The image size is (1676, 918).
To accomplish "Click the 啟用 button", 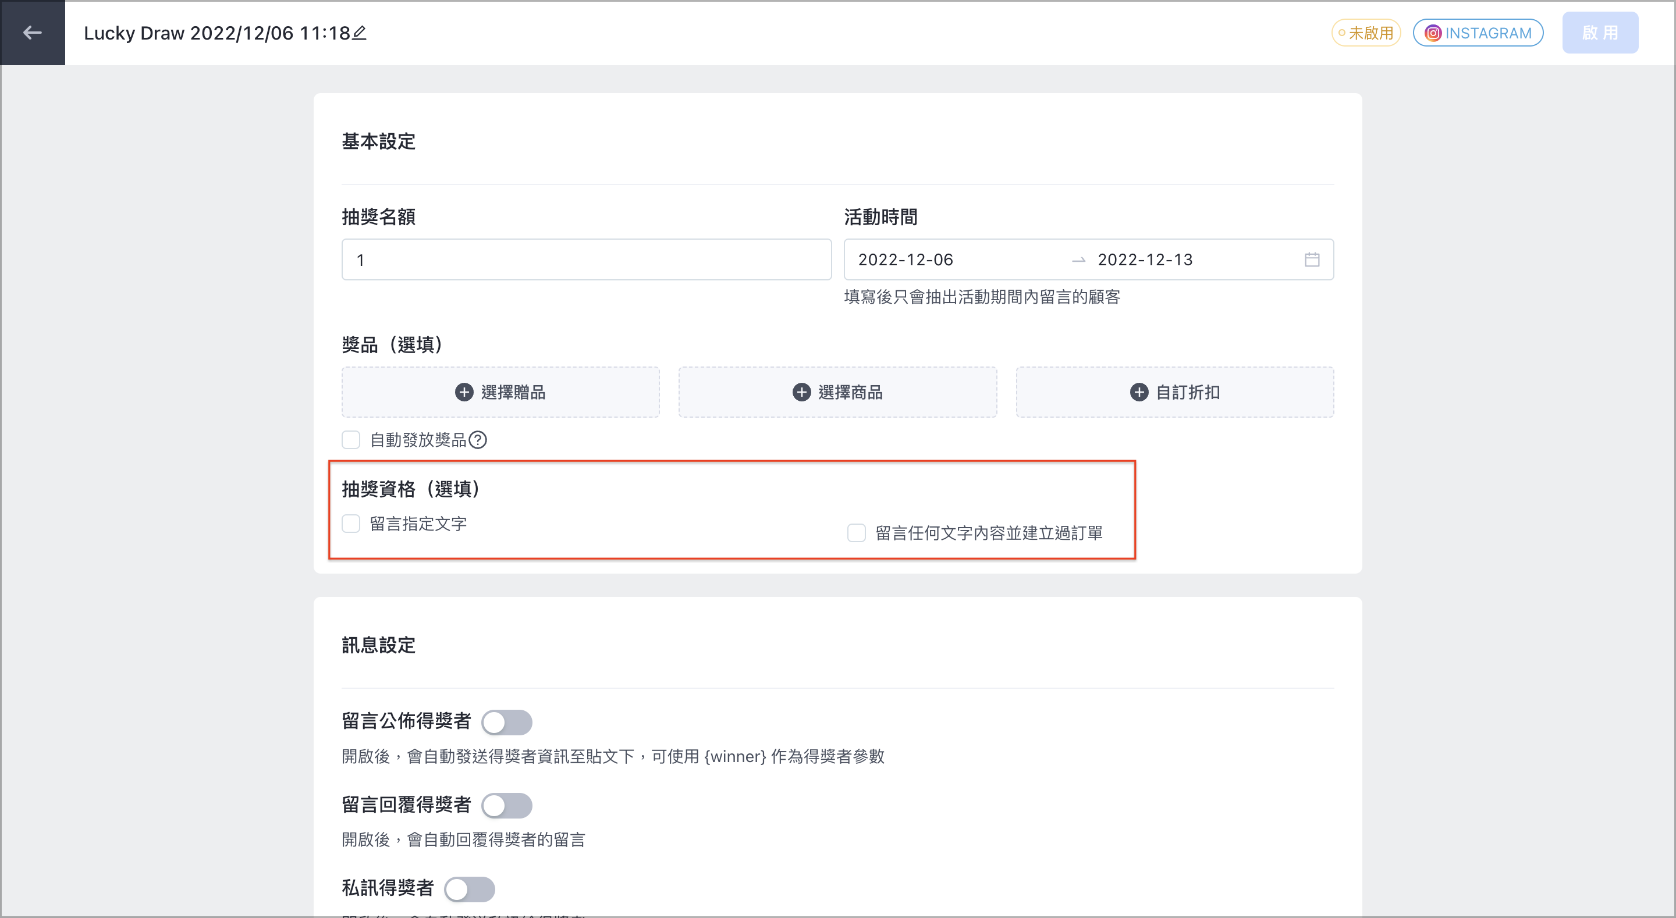I will [1600, 33].
